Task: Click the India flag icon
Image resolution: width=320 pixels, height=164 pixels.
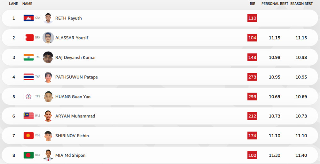Action: pyautogui.click(x=28, y=57)
